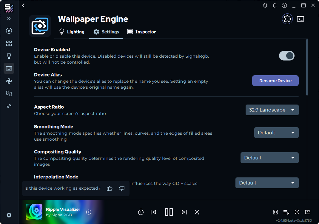Viewport: 319px width, 224px height.
Task: Click the Wallpaper Engine device logo
Action: click(x=40, y=26)
